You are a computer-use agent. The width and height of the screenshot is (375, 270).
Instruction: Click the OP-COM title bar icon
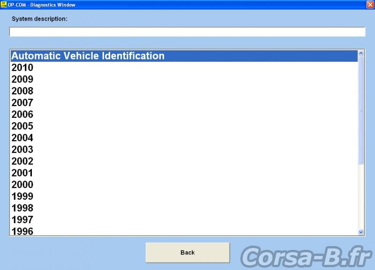(4, 5)
